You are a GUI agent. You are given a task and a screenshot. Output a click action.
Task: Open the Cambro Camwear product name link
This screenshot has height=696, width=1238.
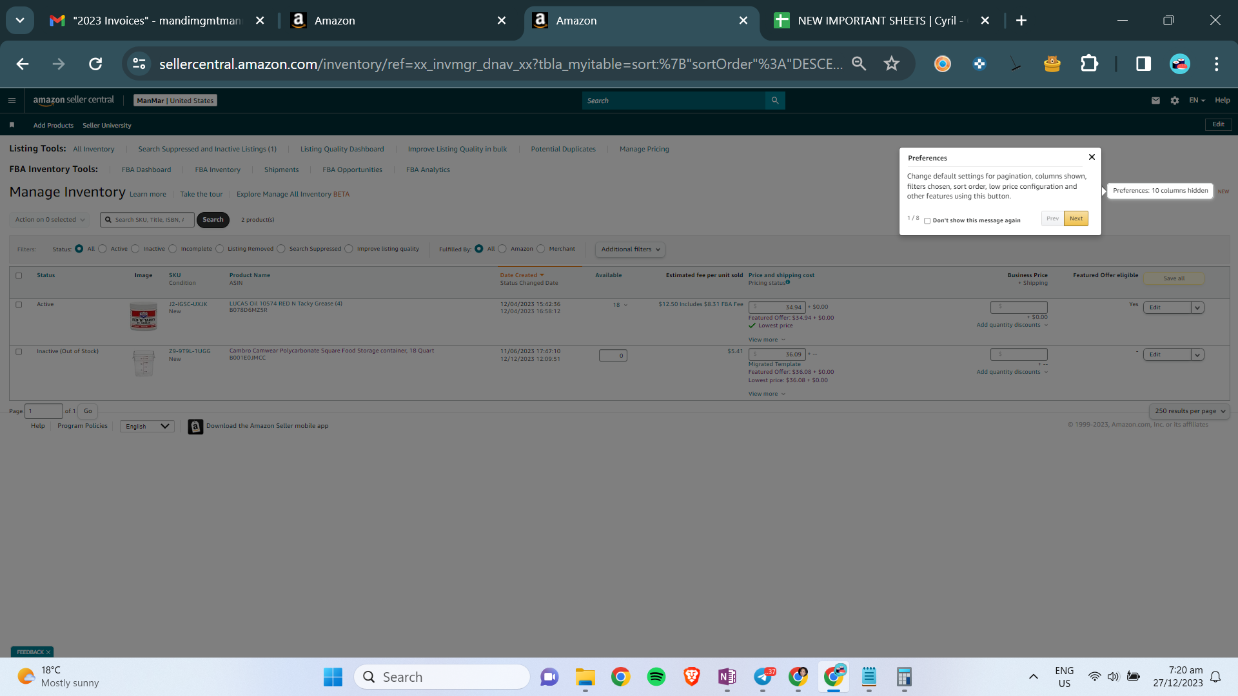click(331, 351)
